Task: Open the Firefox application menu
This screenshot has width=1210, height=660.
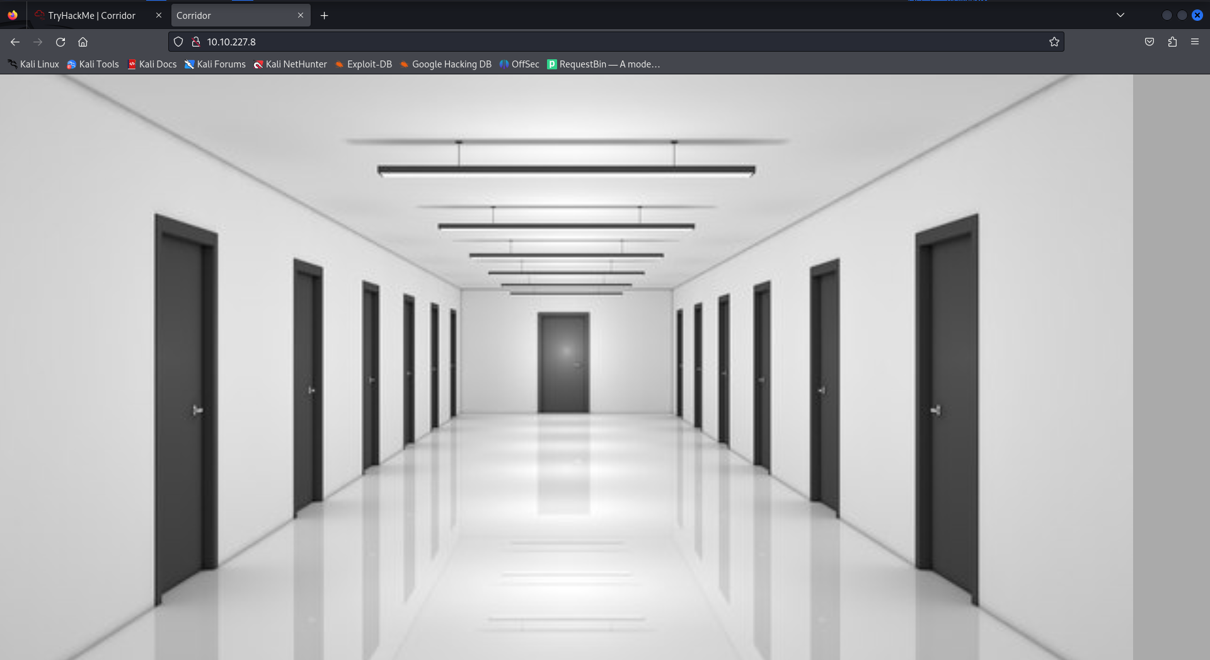Action: (x=1195, y=42)
